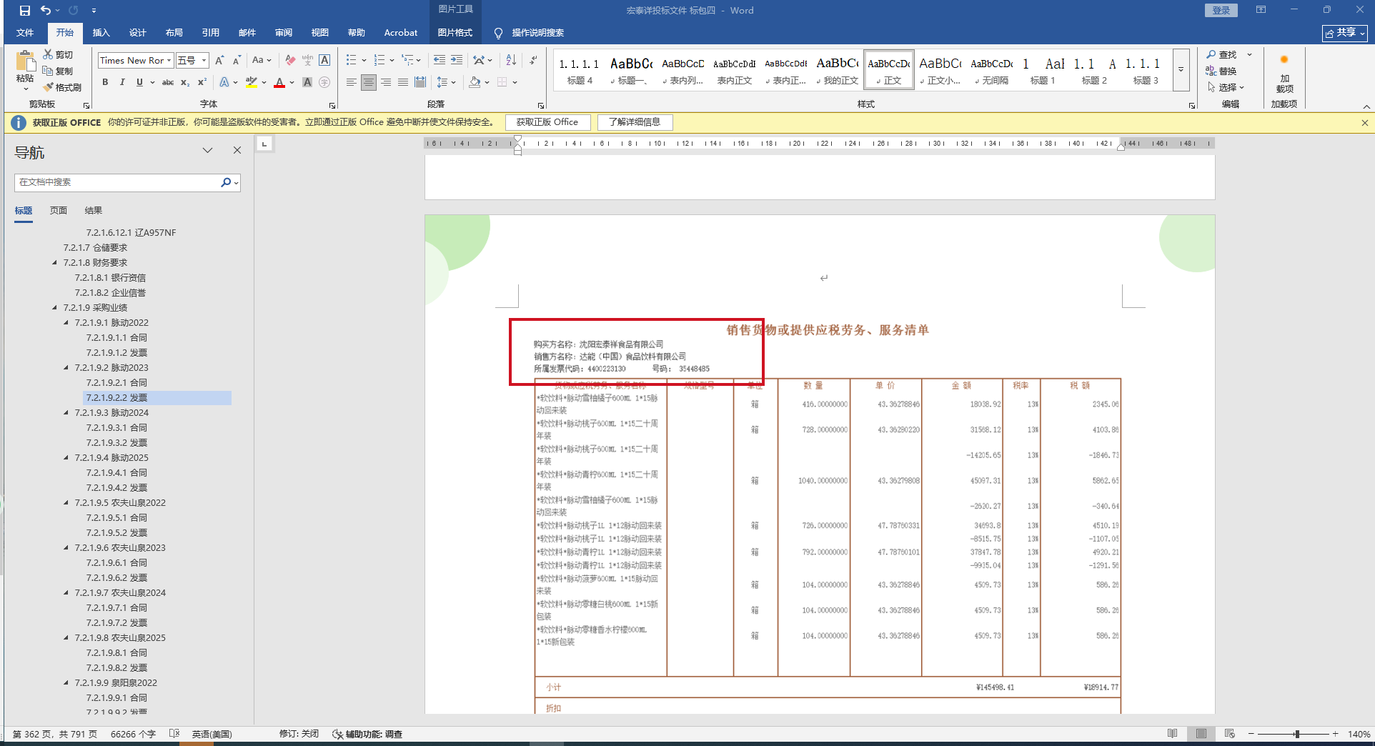Click the 了解详细信息 button in the yellow bar
1375x746 pixels.
[635, 122]
